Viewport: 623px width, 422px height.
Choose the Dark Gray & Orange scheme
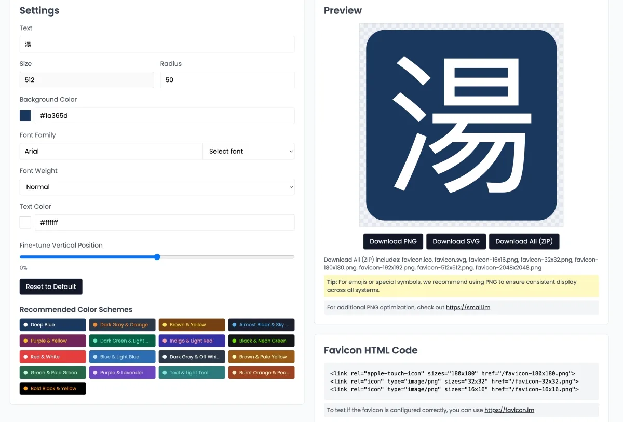122,325
